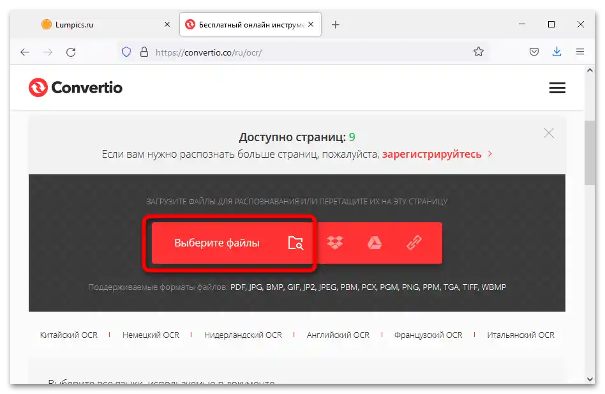Image resolution: width=605 pixels, height=394 pixels.
Task: Open the Французский OCR link
Action: (x=428, y=335)
